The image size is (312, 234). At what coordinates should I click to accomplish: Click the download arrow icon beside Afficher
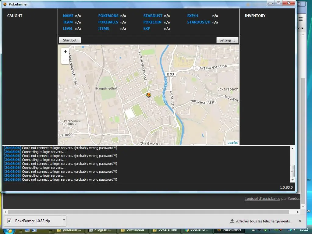click(x=232, y=221)
